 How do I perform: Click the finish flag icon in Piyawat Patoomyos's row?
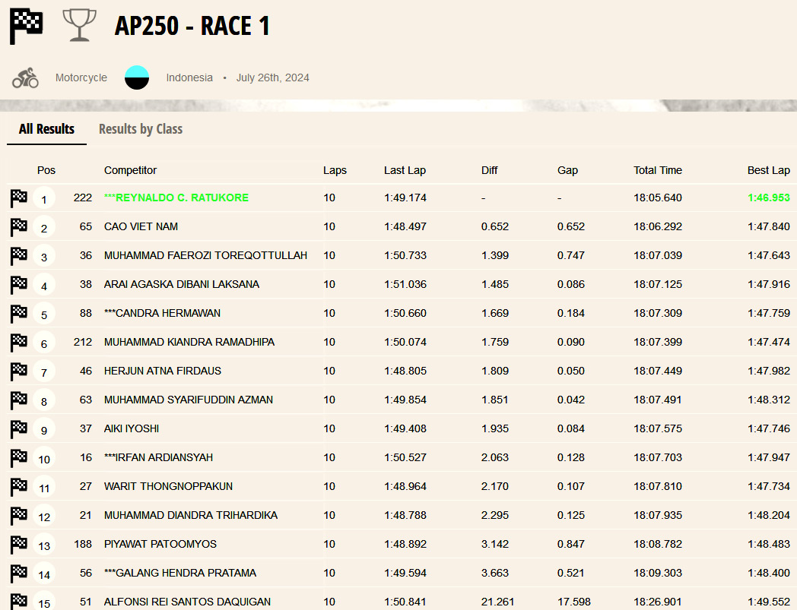(x=19, y=545)
